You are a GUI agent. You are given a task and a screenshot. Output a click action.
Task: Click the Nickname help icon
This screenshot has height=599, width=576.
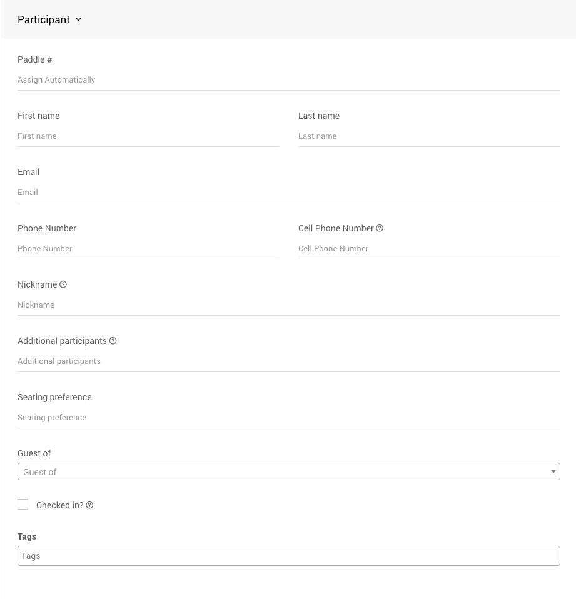[x=63, y=284]
